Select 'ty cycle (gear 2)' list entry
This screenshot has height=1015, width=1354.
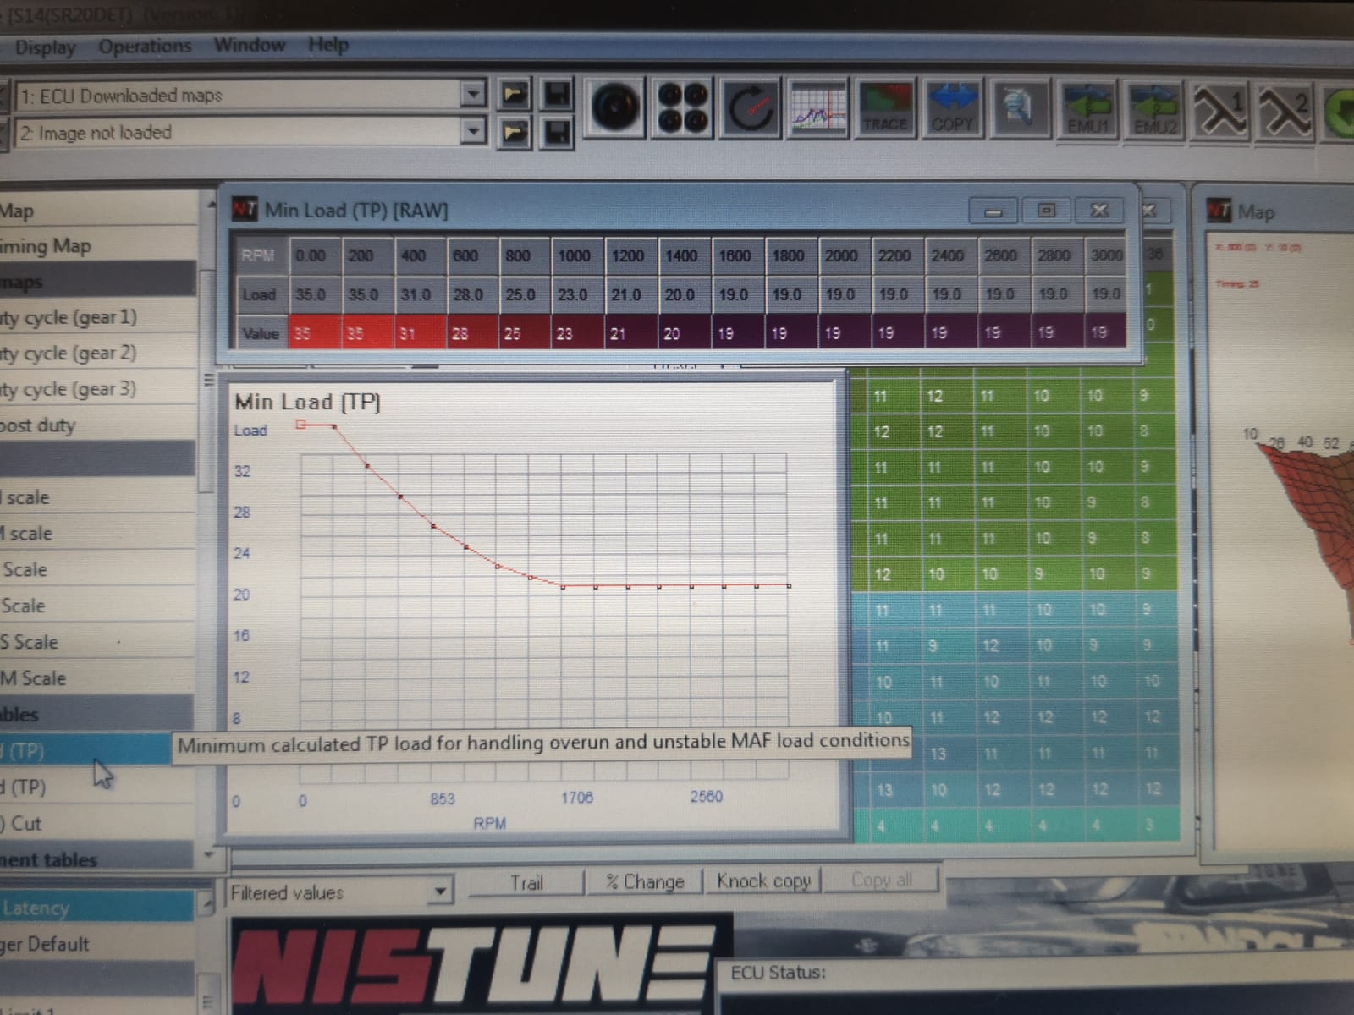[97, 353]
